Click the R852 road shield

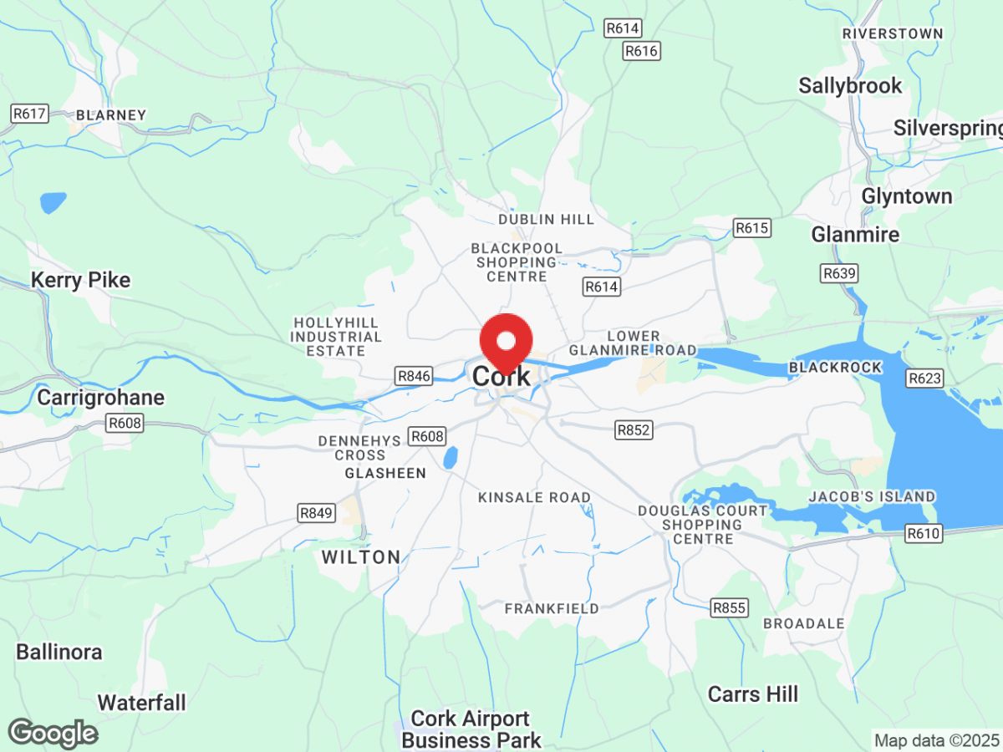634,430
